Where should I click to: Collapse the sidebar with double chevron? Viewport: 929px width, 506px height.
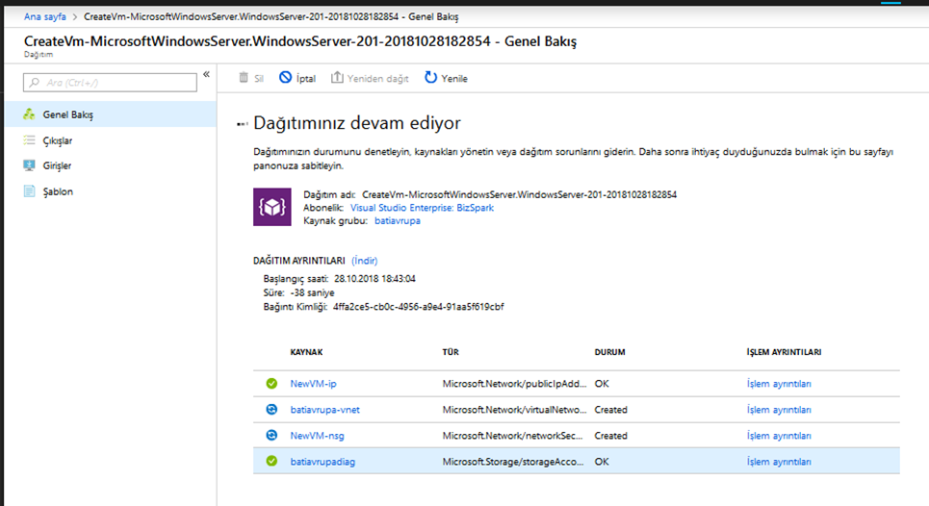tap(206, 74)
